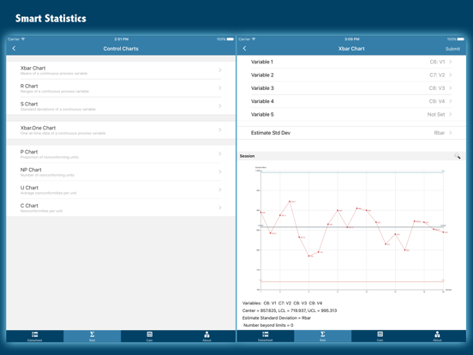The width and height of the screenshot is (473, 355).
Task: Change the Rbar estimate method value
Action: [440, 133]
